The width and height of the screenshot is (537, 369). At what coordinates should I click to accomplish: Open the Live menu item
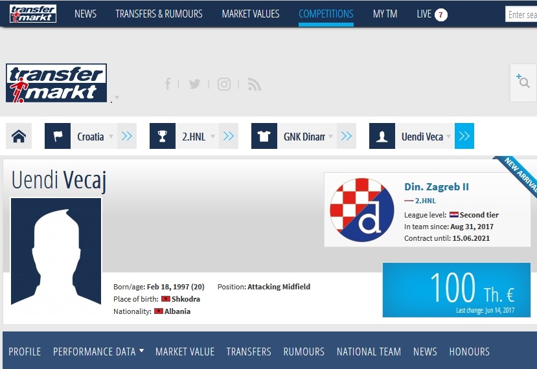point(424,14)
